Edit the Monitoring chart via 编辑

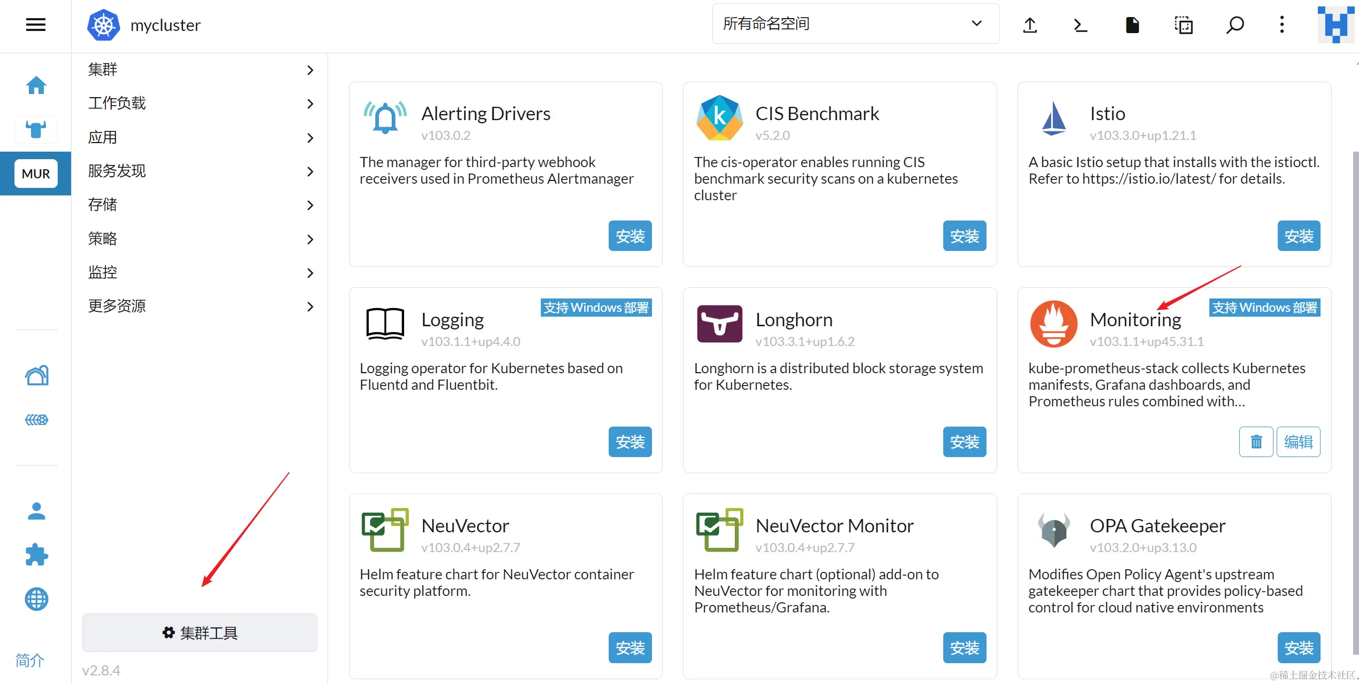click(x=1298, y=442)
